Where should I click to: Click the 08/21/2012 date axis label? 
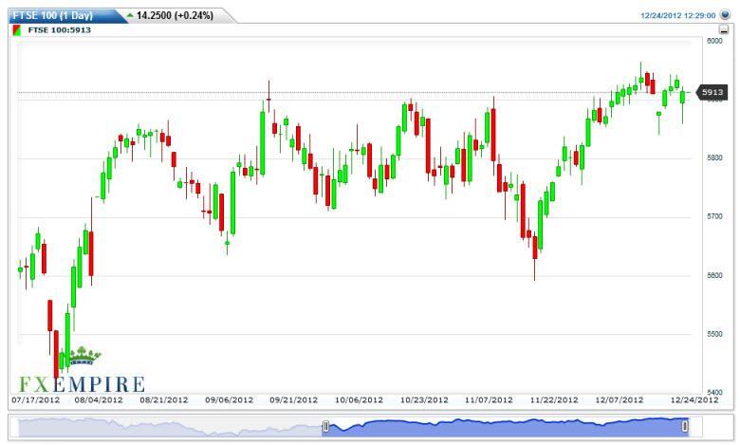click(164, 399)
